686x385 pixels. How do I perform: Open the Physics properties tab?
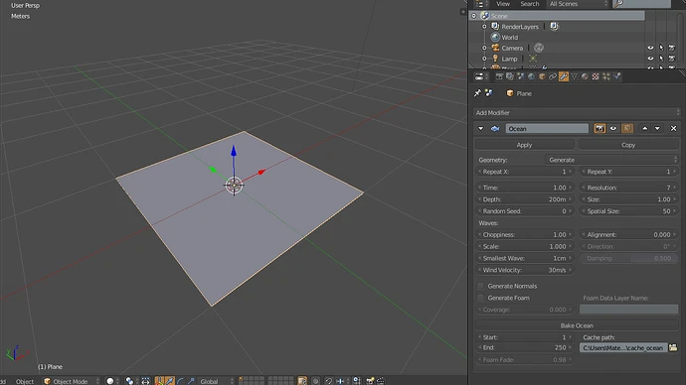[616, 76]
